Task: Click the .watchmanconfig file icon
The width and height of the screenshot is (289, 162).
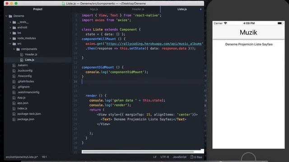Action: pyautogui.click(x=14, y=92)
